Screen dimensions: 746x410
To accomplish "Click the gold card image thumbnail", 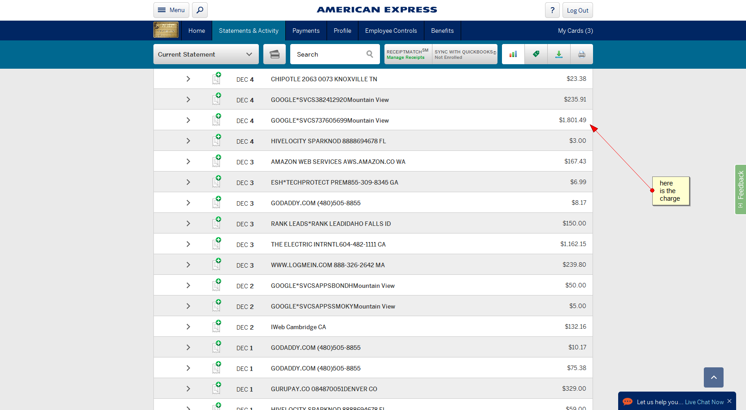I will pyautogui.click(x=166, y=30).
